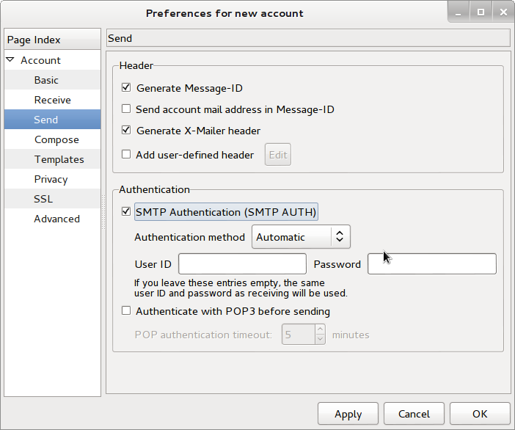
Task: Open the Receive preferences page
Action: click(52, 100)
